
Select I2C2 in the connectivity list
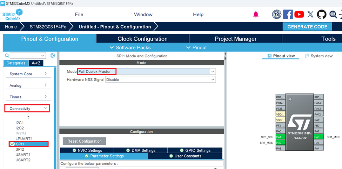click(x=20, y=128)
